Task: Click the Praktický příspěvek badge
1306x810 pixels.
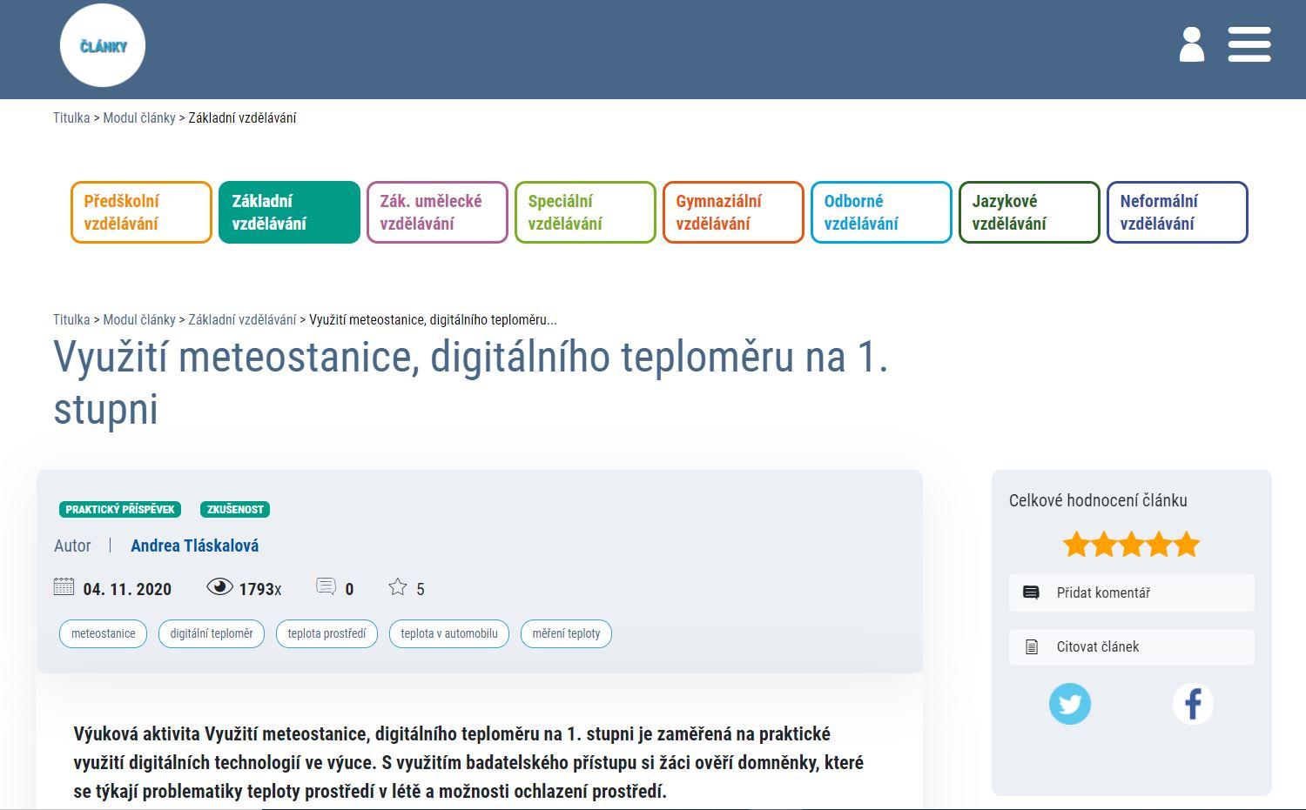Action: 120,509
